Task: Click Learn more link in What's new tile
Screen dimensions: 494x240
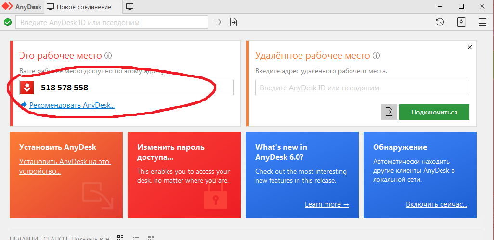Action: 327,204
